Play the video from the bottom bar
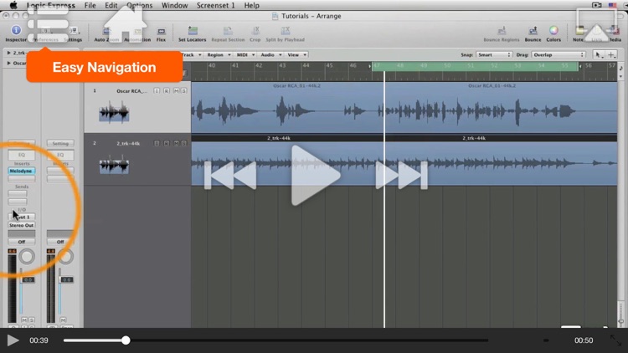628x353 pixels. point(13,340)
